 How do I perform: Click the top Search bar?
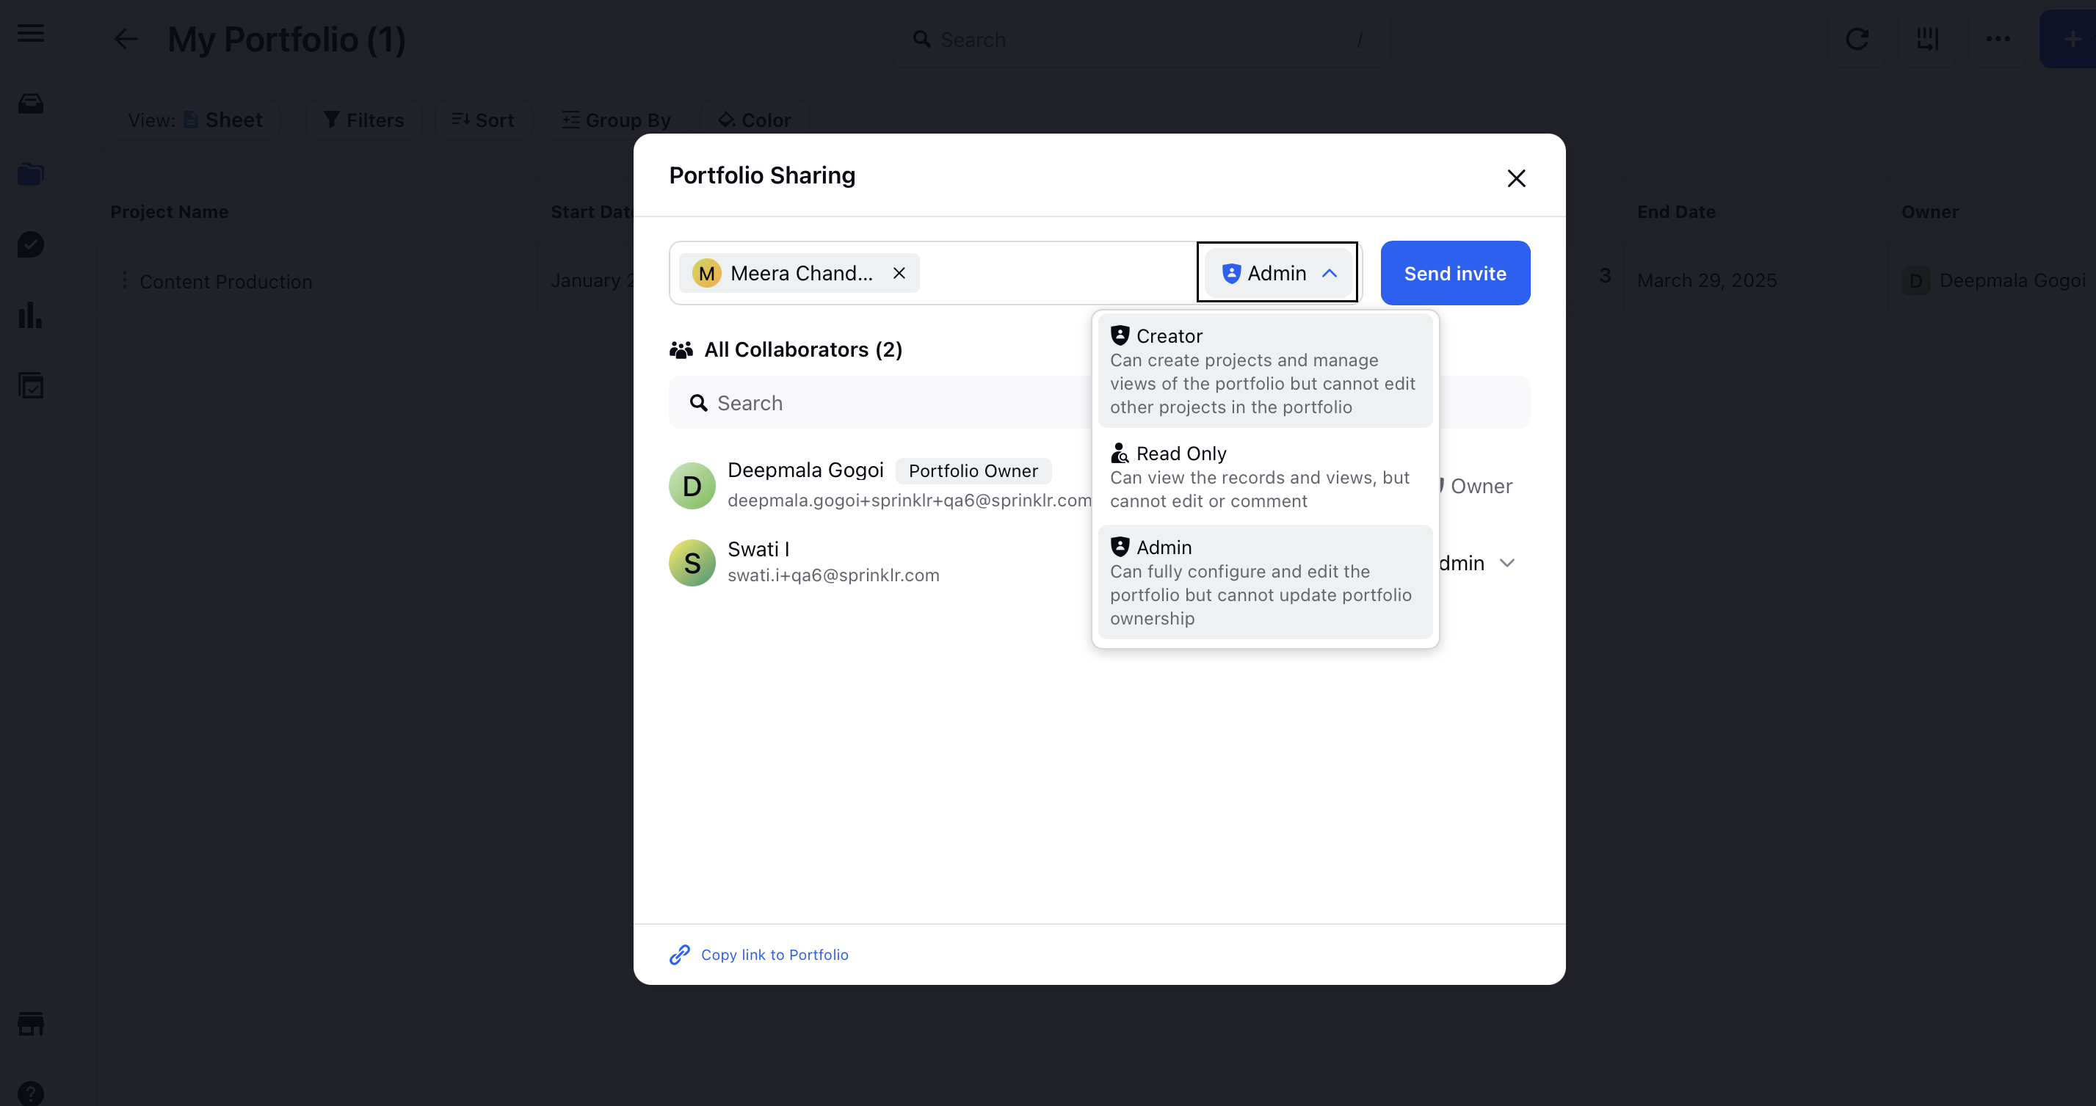click(x=1141, y=39)
